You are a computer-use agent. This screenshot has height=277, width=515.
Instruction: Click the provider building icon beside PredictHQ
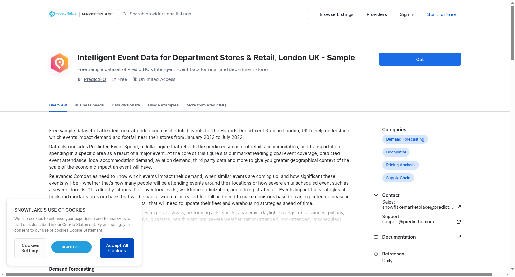[80, 79]
